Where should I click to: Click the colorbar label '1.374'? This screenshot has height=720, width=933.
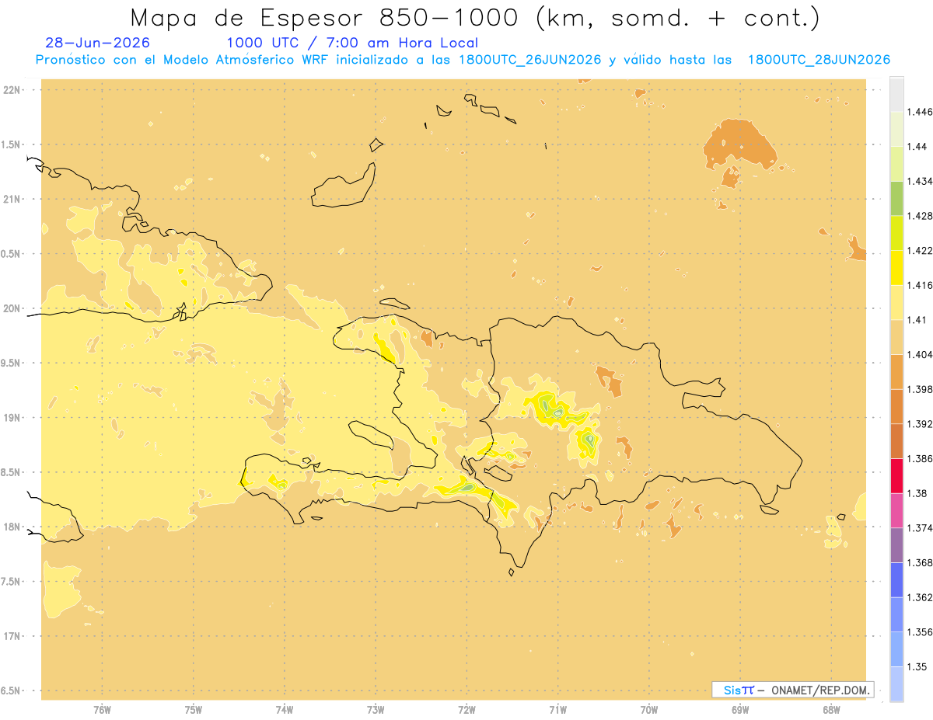pos(920,528)
